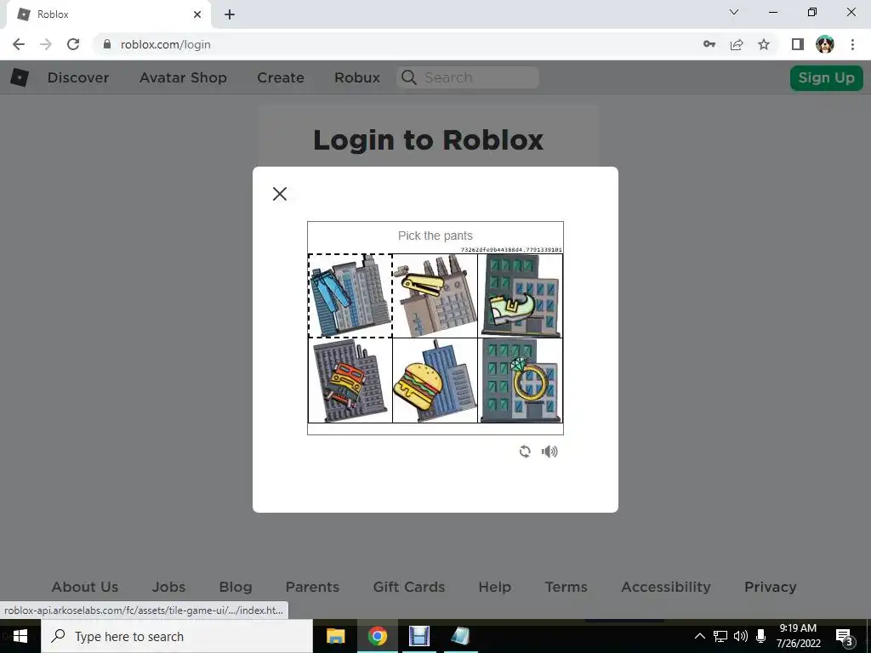Image resolution: width=871 pixels, height=653 pixels.
Task: Open the Chrome profile avatar
Action: pyautogui.click(x=825, y=44)
